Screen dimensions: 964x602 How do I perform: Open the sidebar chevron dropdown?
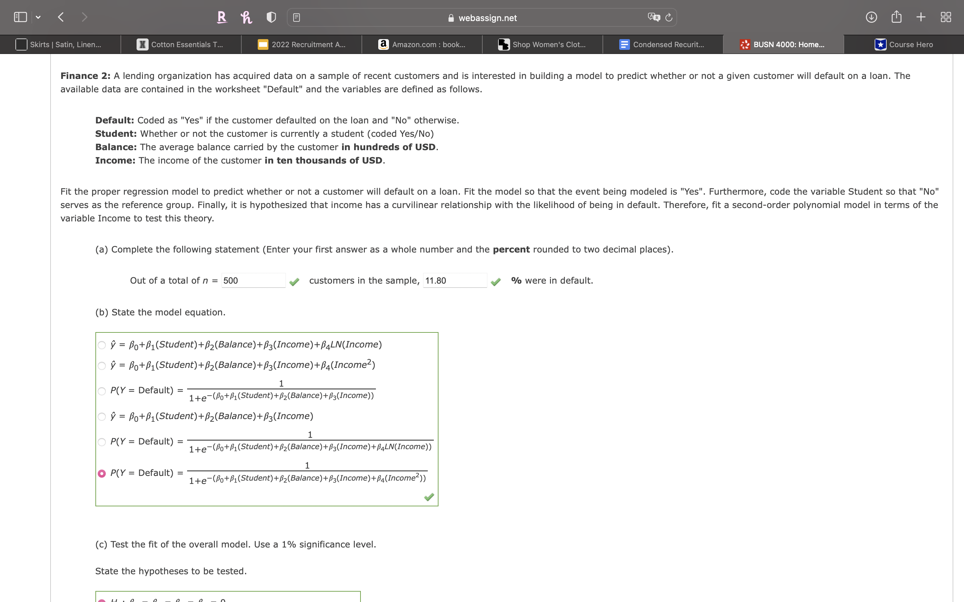point(38,17)
